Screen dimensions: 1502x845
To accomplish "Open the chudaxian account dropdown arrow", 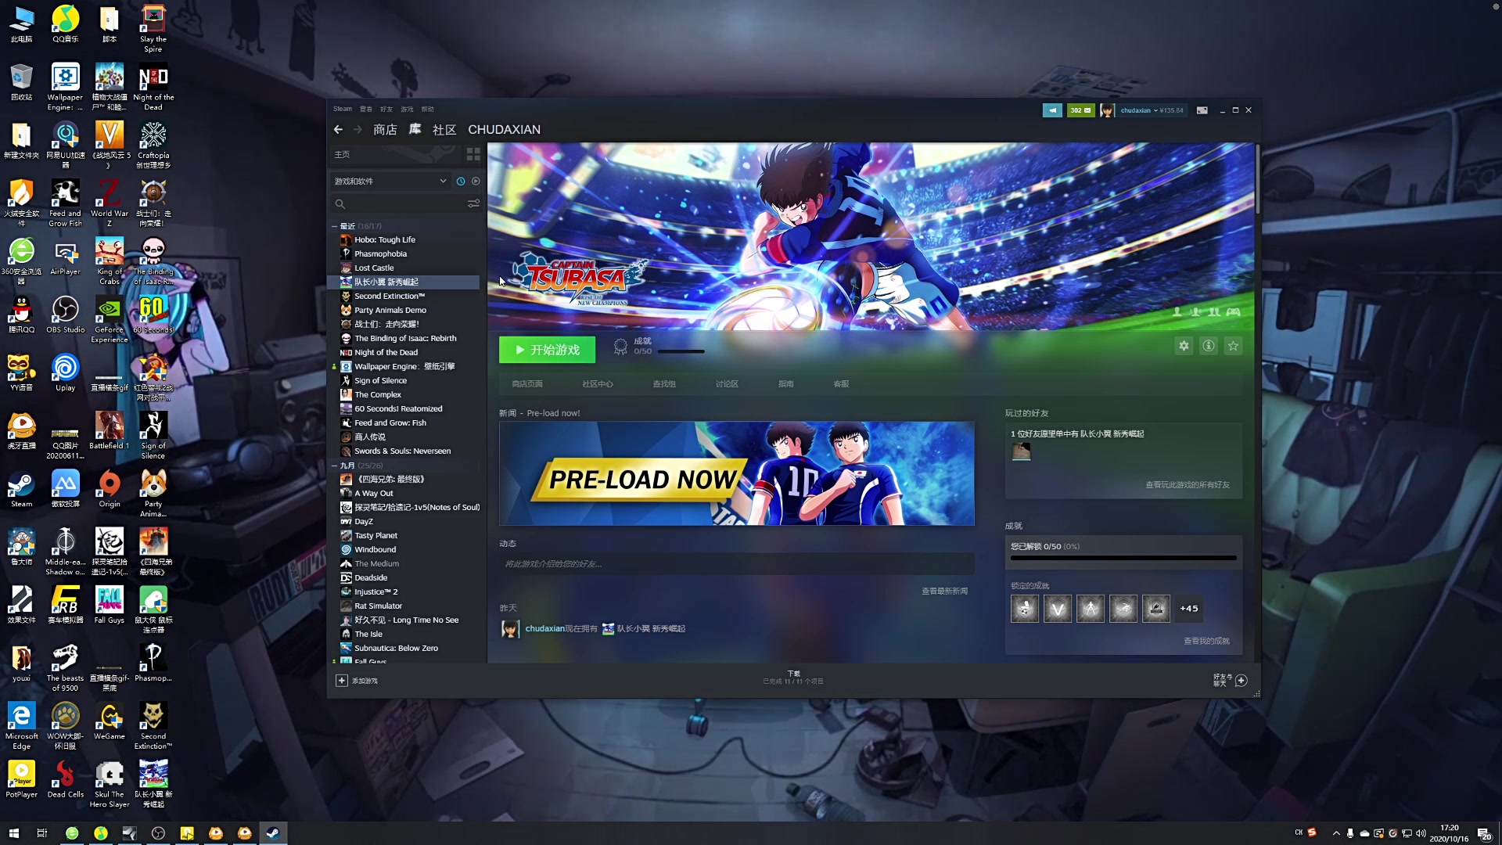I will [1155, 110].
